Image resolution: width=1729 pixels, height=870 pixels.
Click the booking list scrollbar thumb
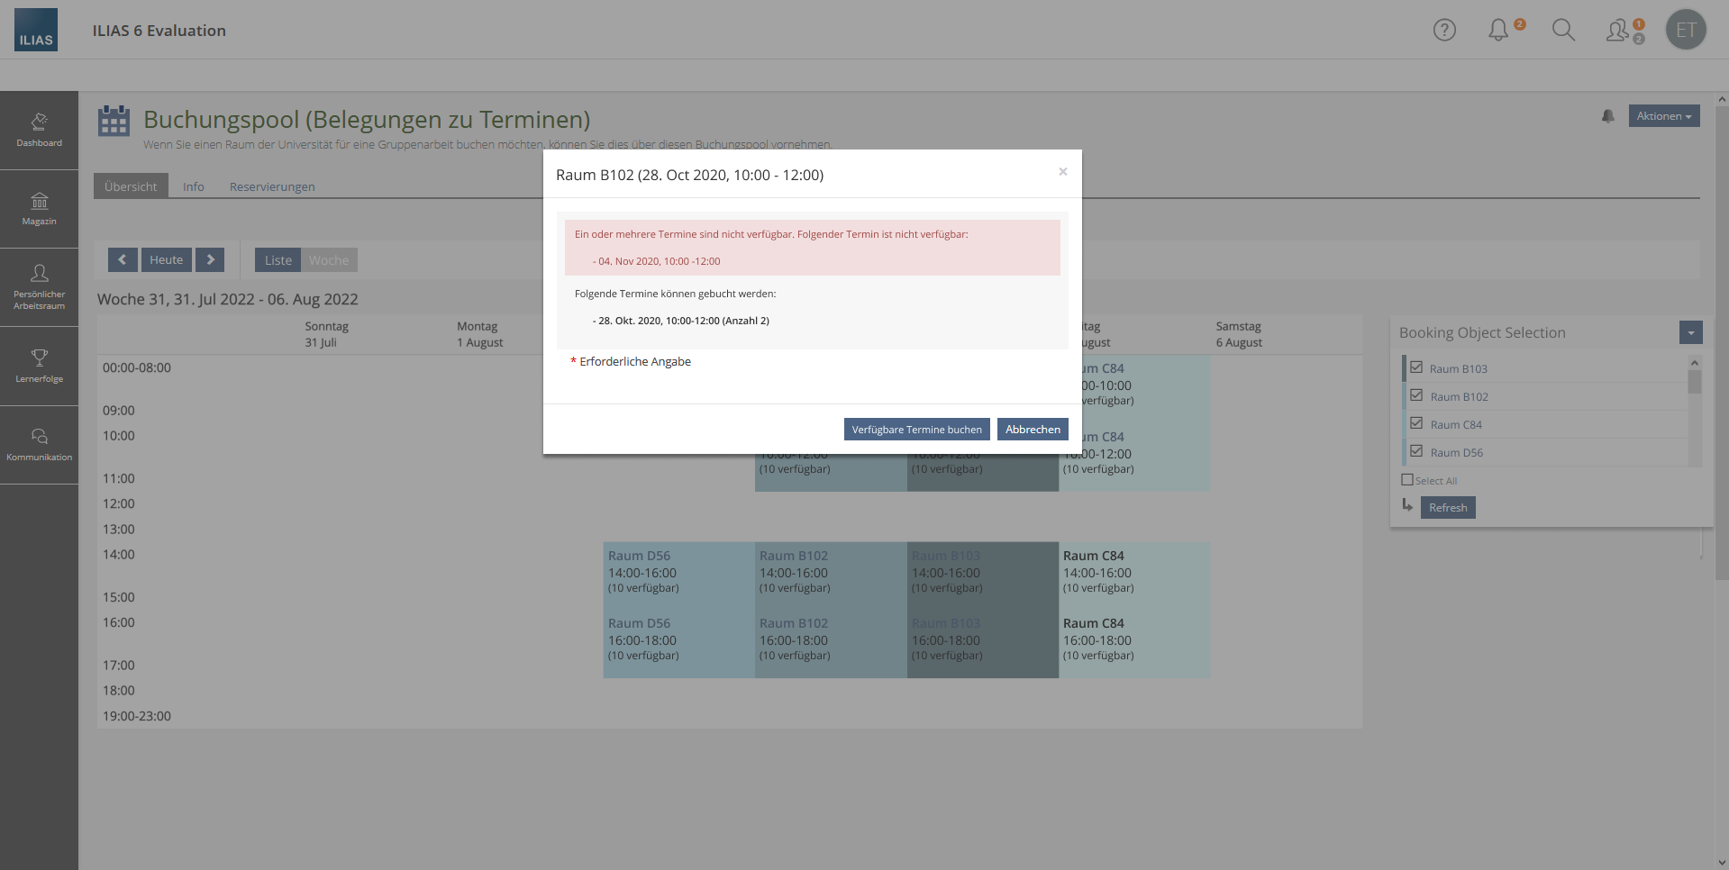[x=1694, y=382]
